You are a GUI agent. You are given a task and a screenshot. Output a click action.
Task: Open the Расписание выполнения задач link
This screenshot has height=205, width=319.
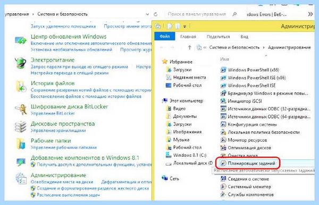coord(68,195)
